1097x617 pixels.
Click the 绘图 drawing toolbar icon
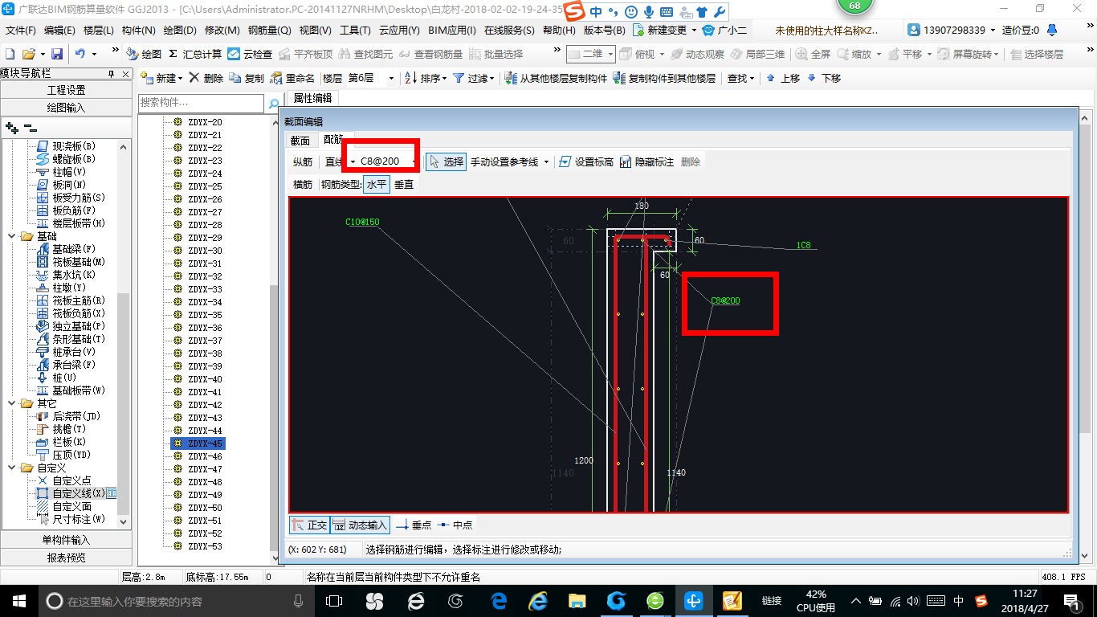(x=133, y=54)
